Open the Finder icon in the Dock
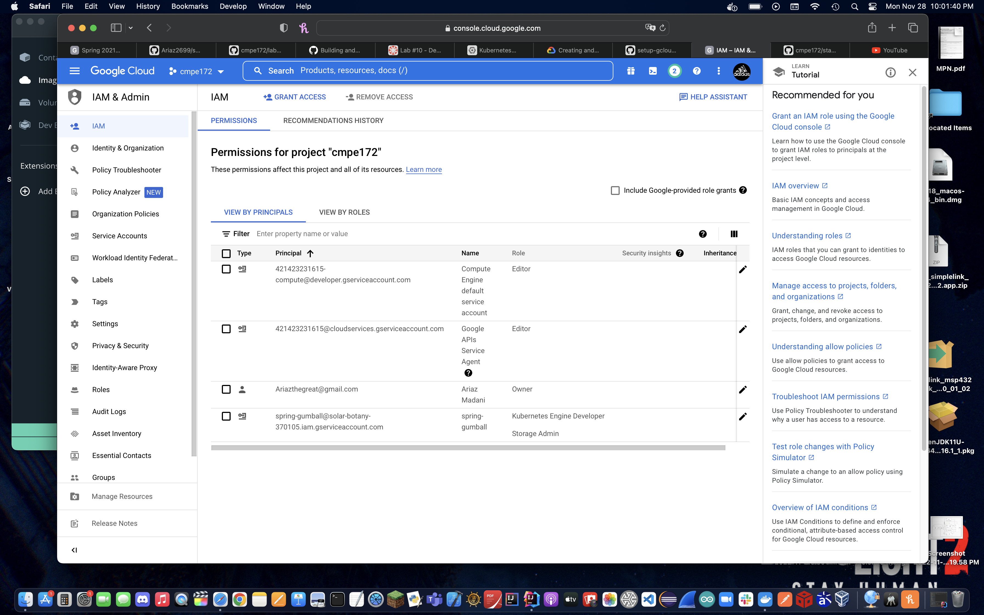Screen dimensions: 984x615 tap(25, 600)
